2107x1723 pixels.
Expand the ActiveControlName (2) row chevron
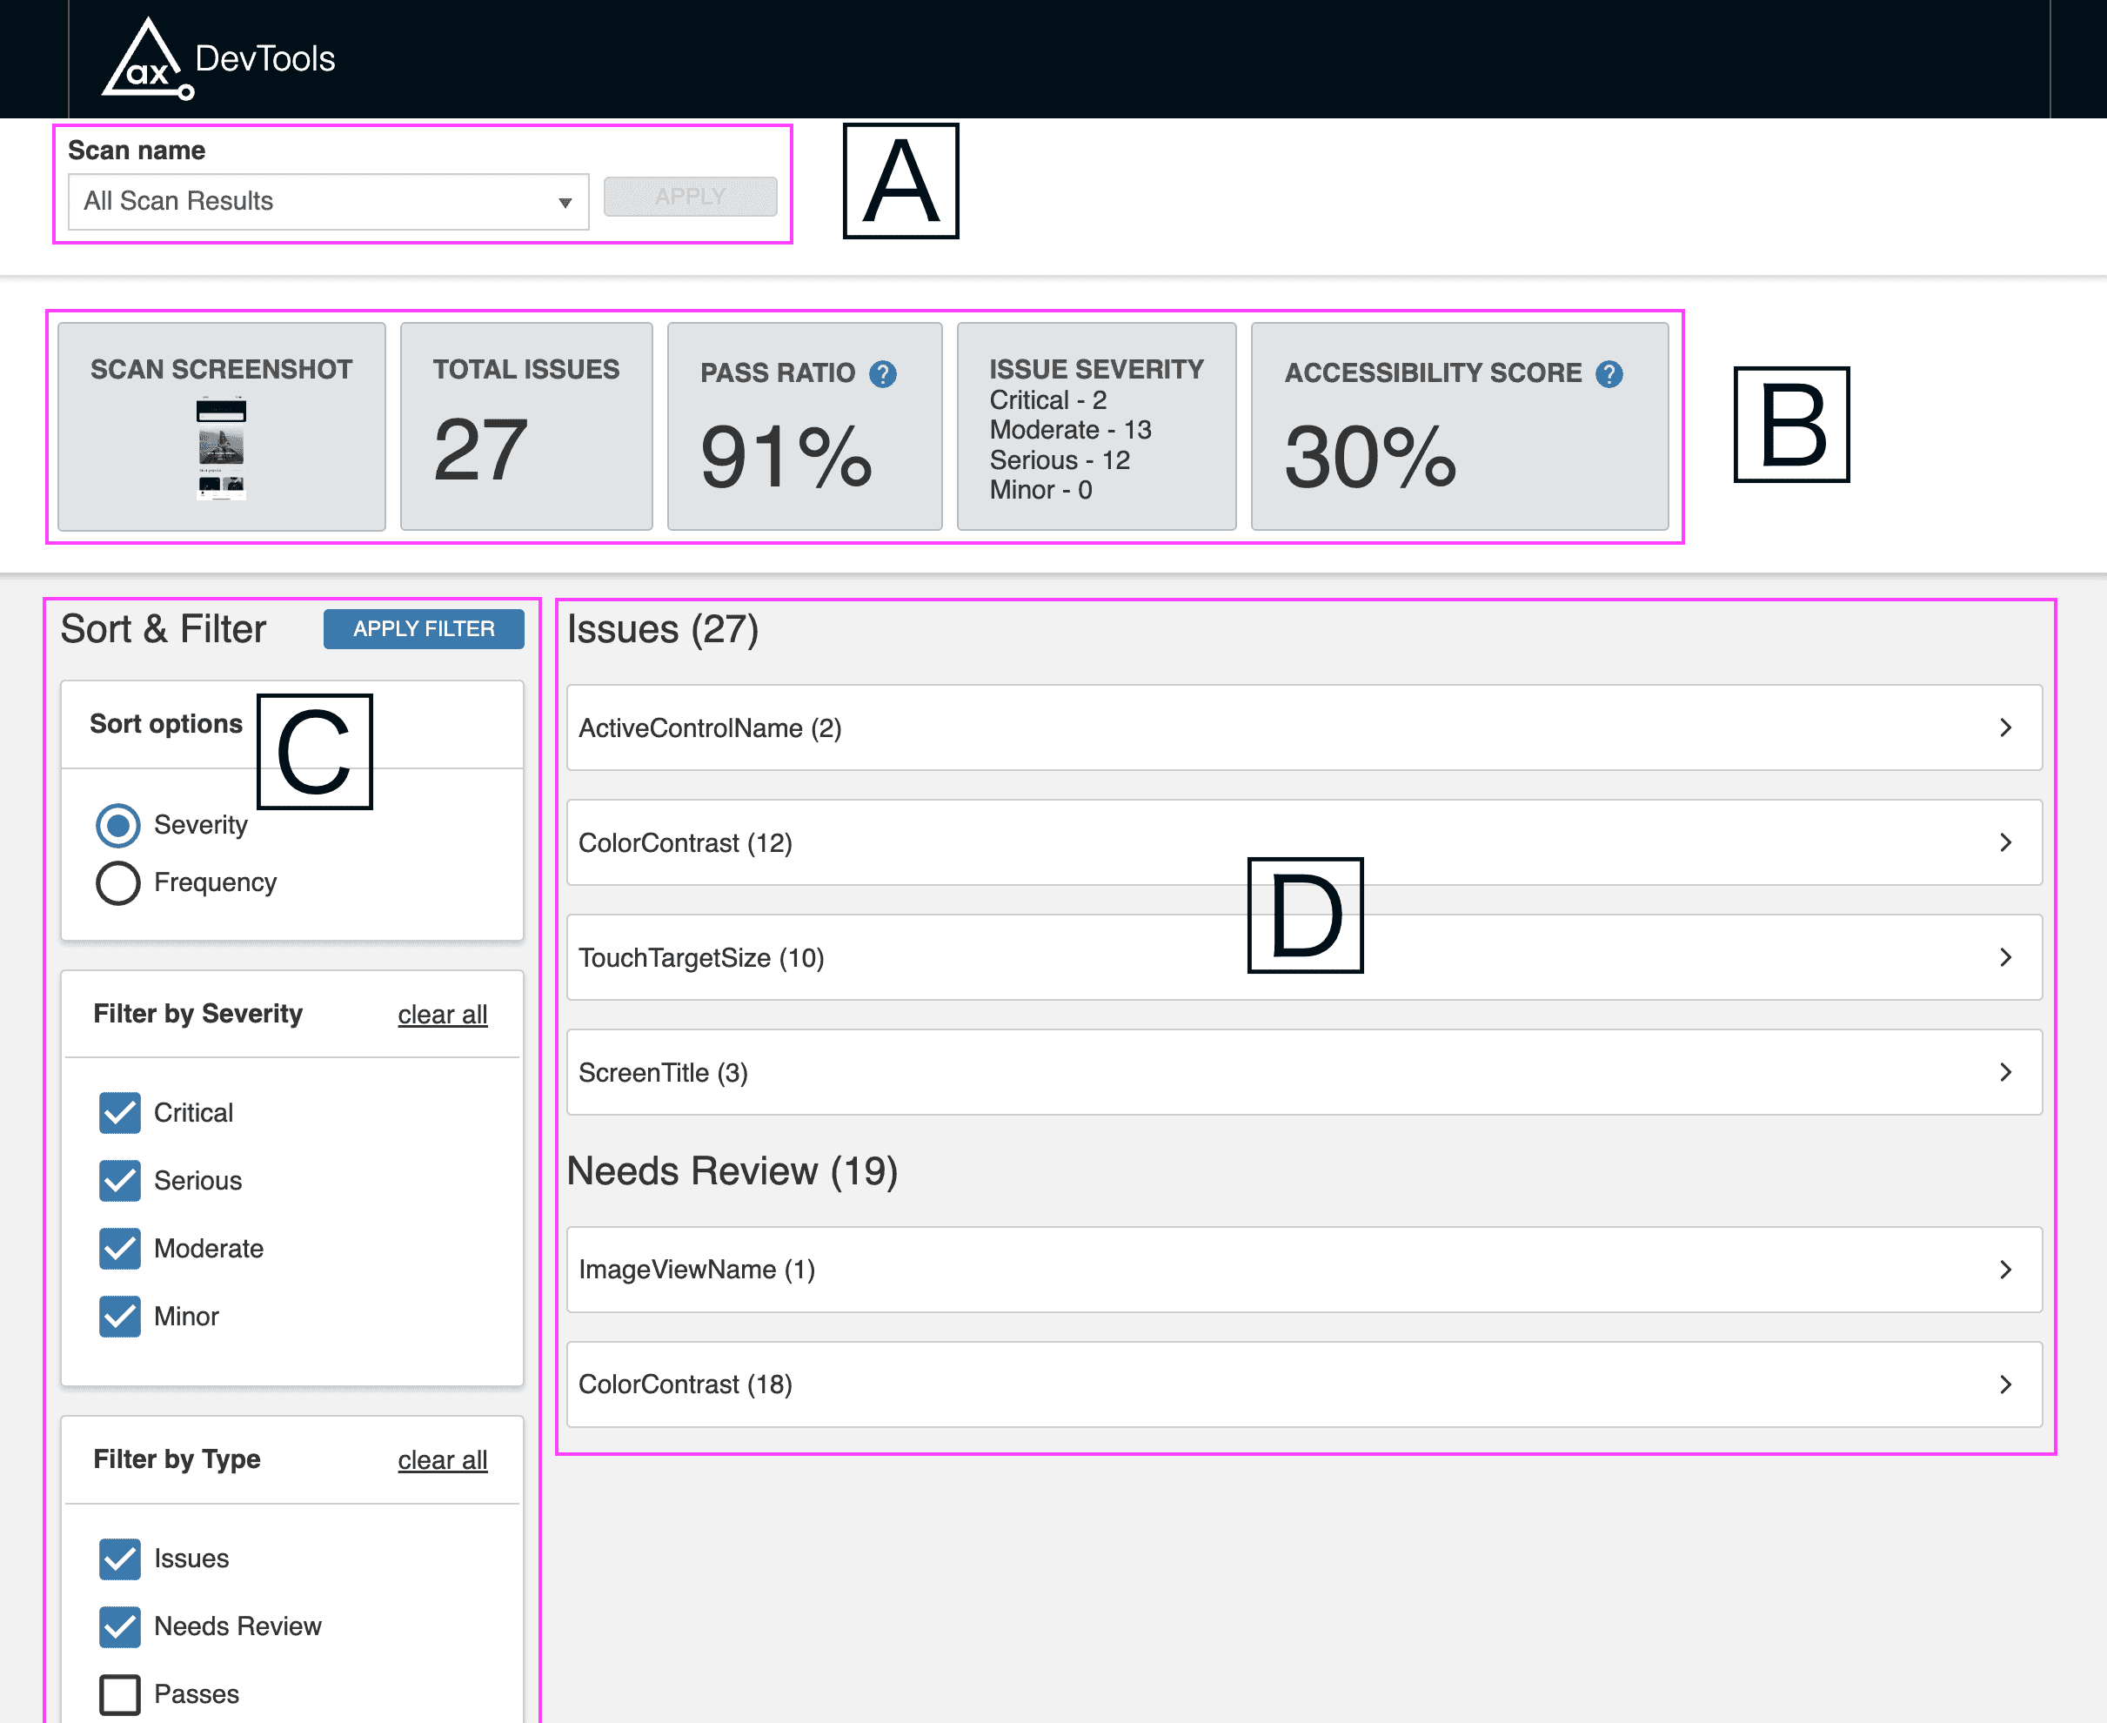2005,727
